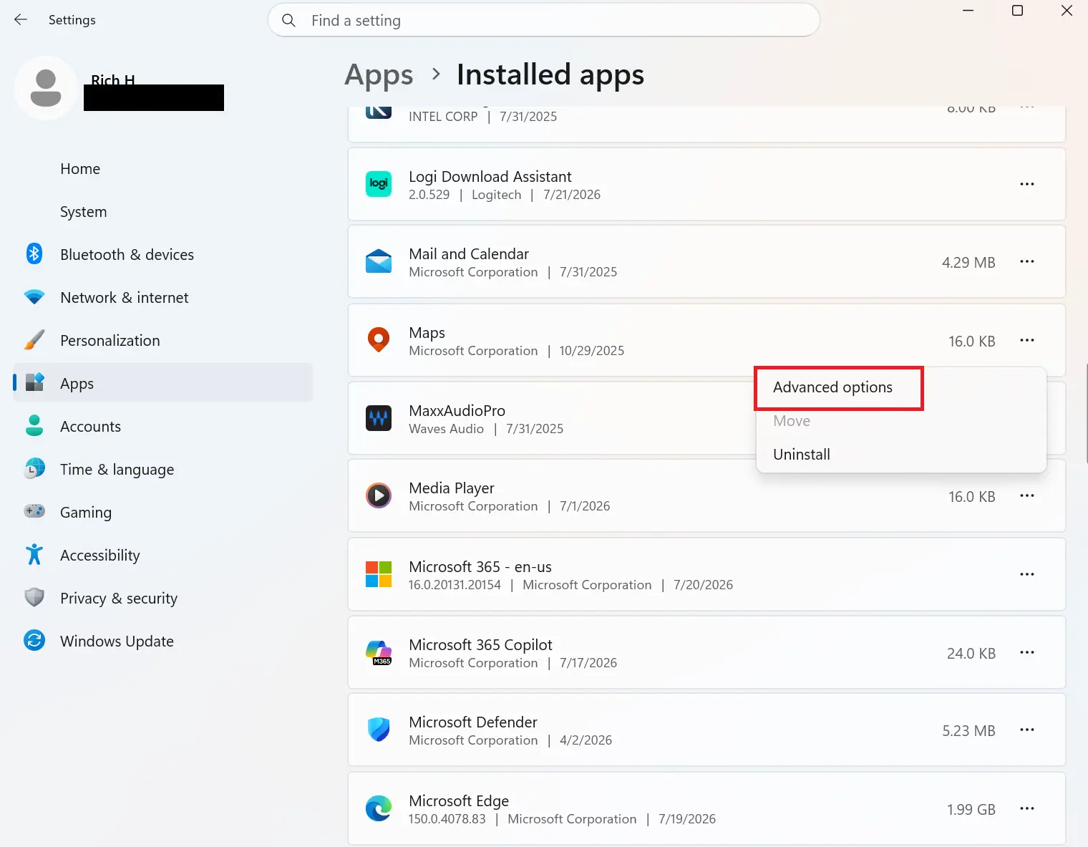The height and width of the screenshot is (847, 1088).
Task: Click the Logi Download Assistant app icon
Action: click(379, 184)
